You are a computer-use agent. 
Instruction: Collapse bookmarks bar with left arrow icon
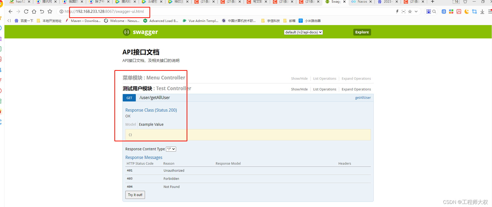tap(9, 21)
